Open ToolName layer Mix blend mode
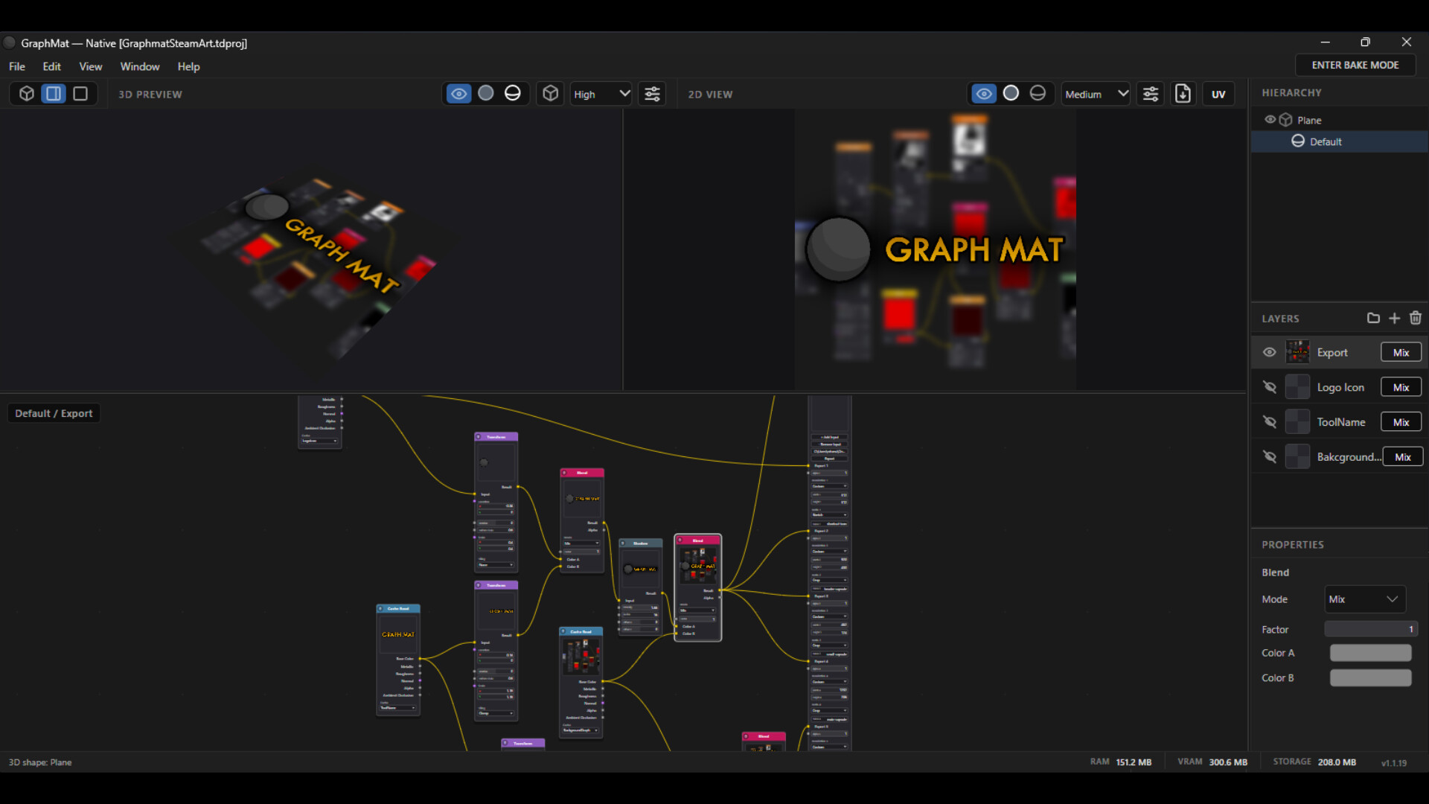 (1401, 422)
